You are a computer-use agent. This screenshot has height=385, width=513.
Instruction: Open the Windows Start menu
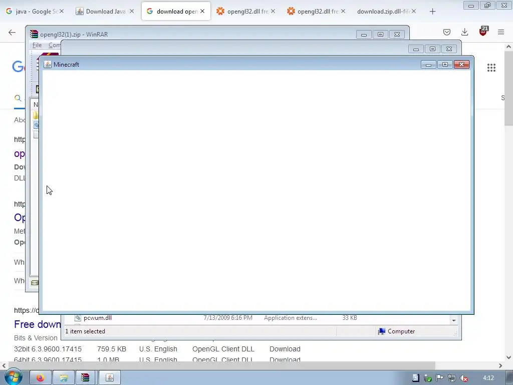13,377
